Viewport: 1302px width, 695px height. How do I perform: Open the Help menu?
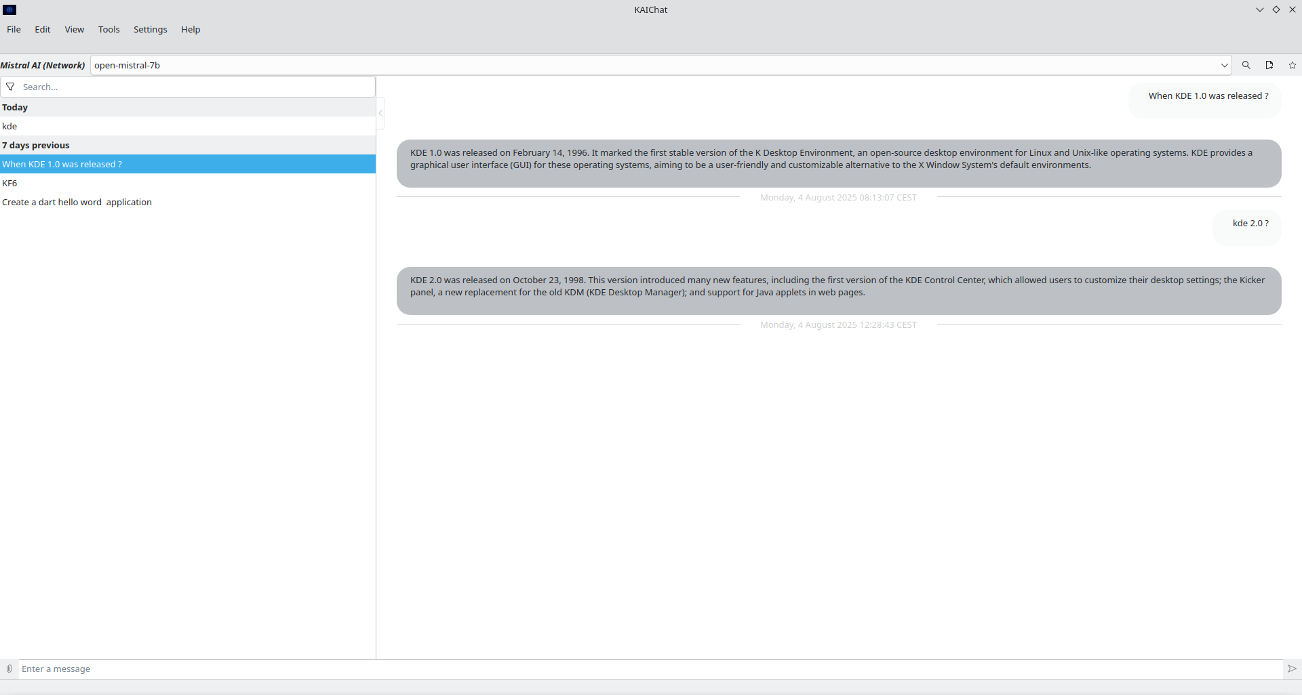click(x=190, y=29)
